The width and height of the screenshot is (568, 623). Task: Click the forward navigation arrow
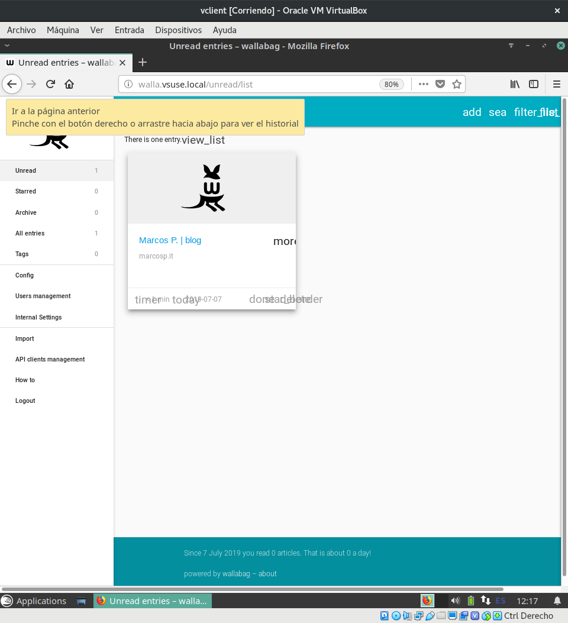coord(31,84)
